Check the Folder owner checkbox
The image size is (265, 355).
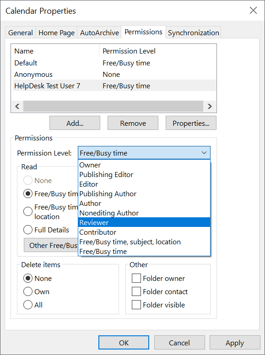(136, 278)
